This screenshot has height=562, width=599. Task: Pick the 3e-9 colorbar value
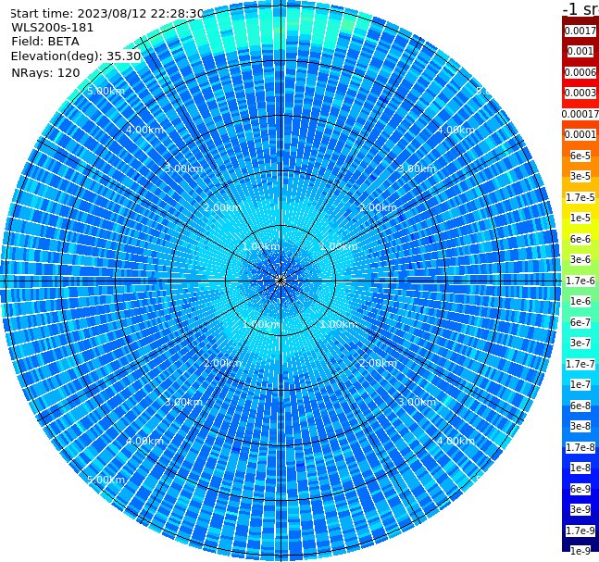tap(580, 509)
